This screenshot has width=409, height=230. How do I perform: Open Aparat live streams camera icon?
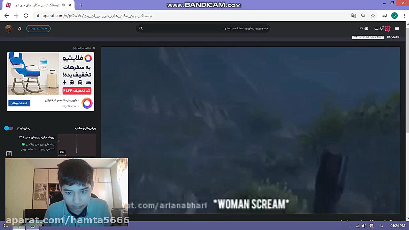point(366,28)
